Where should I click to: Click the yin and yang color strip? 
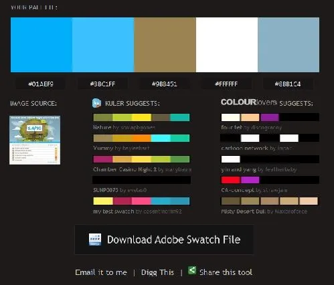click(270, 159)
